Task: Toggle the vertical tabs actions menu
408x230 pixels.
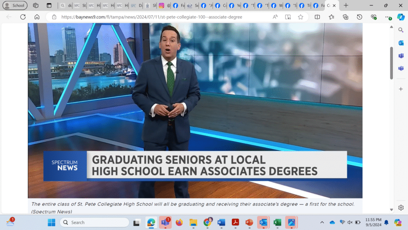Action: tap(49, 6)
